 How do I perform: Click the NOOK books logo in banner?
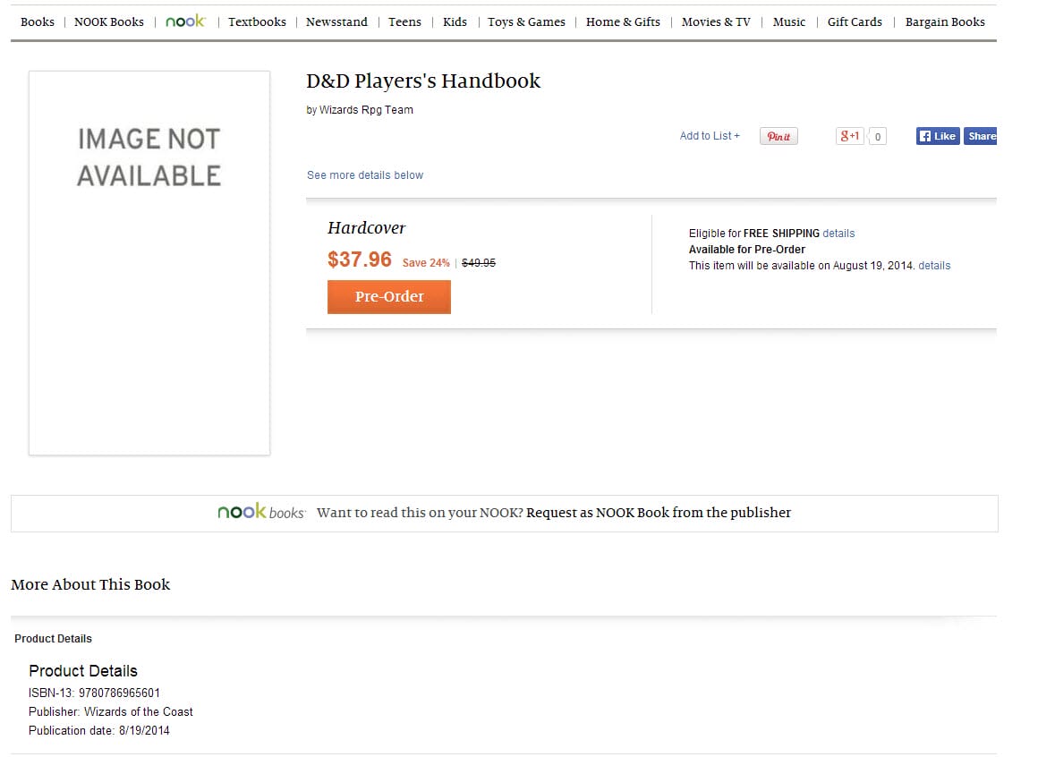pyautogui.click(x=260, y=513)
